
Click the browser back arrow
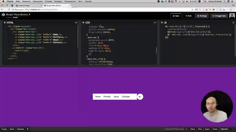(x=2, y=10)
